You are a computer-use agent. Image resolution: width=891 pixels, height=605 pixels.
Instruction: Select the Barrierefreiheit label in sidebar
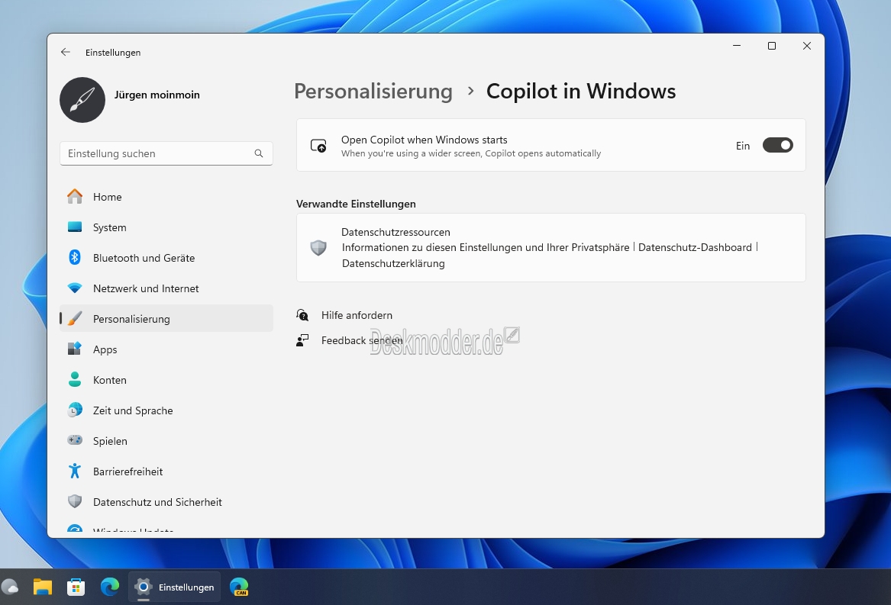pyautogui.click(x=128, y=471)
